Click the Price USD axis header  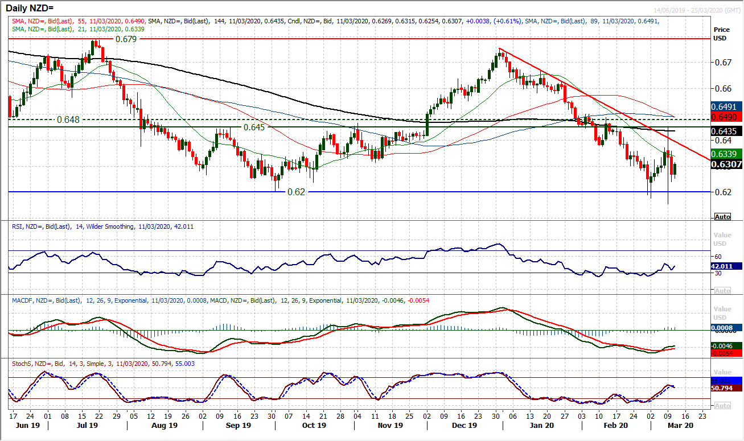click(722, 34)
